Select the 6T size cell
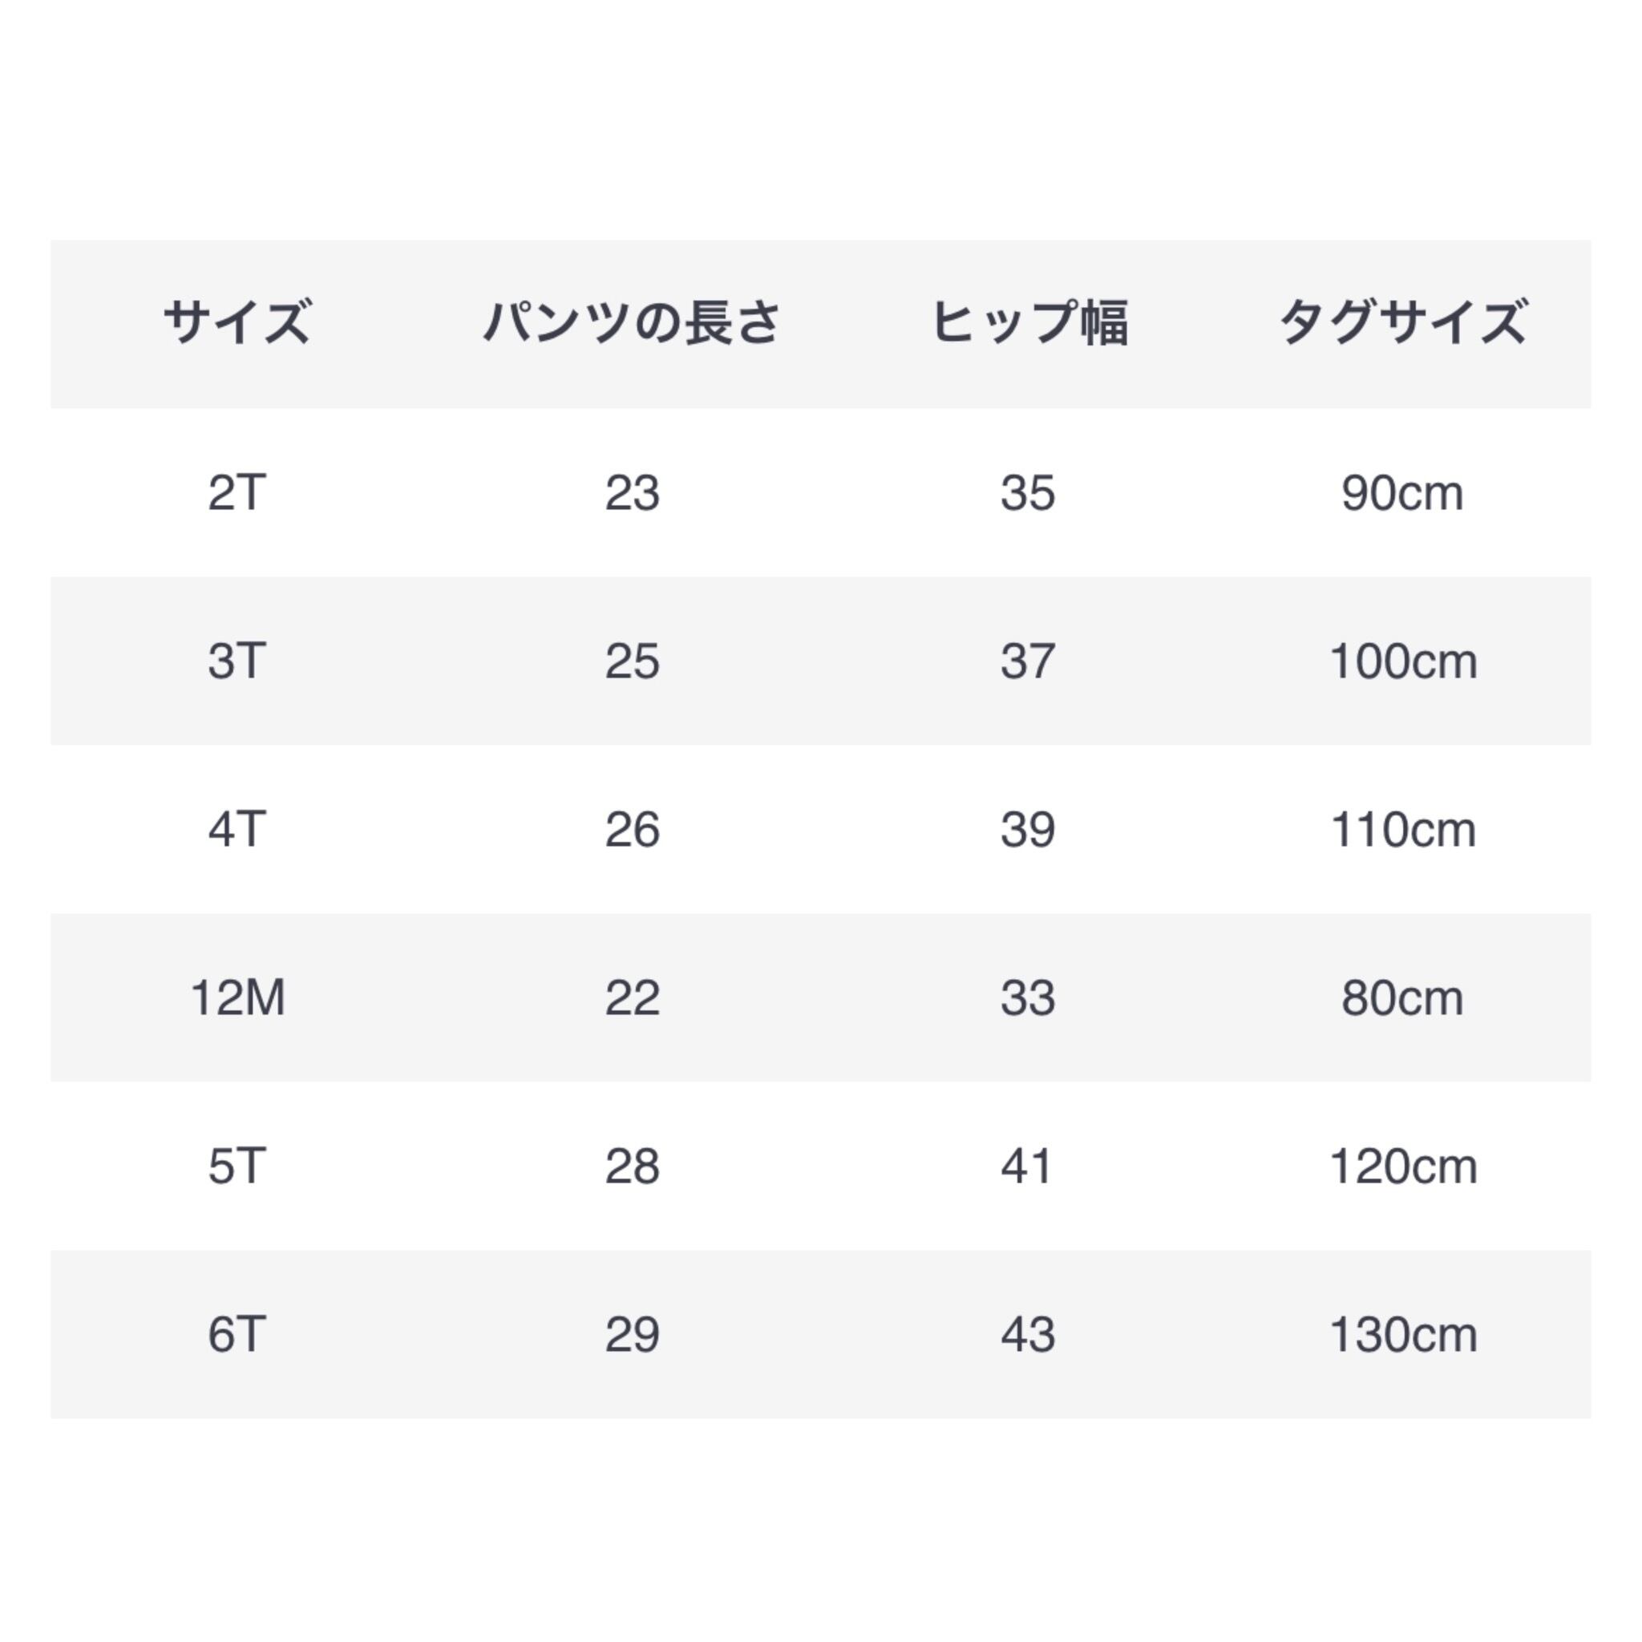This screenshot has width=1642, height=1642. coord(237,1334)
